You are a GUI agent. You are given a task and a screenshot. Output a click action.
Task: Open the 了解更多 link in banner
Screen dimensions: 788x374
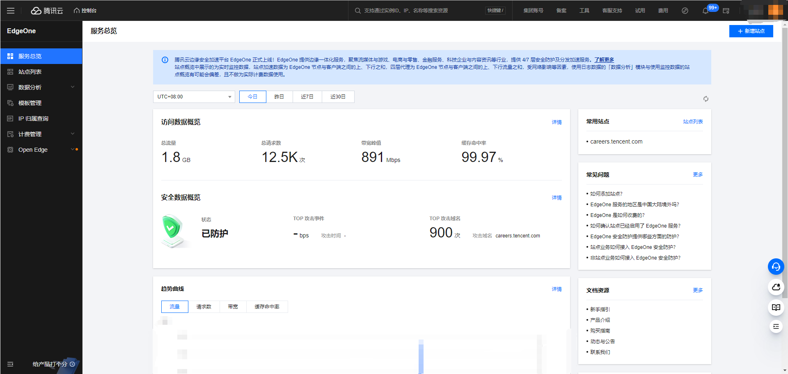pos(604,60)
